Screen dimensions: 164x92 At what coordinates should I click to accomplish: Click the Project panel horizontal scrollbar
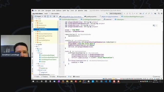click(44, 75)
